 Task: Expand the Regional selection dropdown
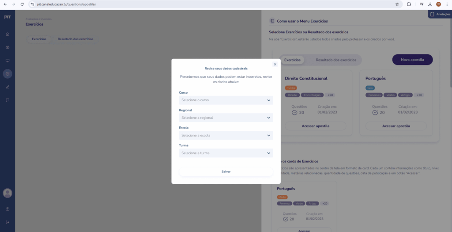pyautogui.click(x=226, y=118)
